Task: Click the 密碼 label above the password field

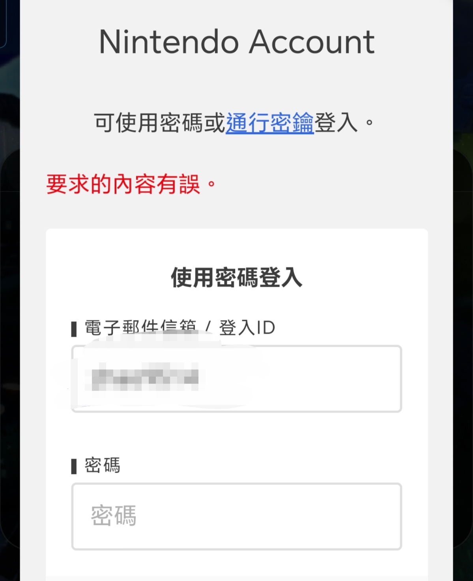Action: pyautogui.click(x=103, y=465)
